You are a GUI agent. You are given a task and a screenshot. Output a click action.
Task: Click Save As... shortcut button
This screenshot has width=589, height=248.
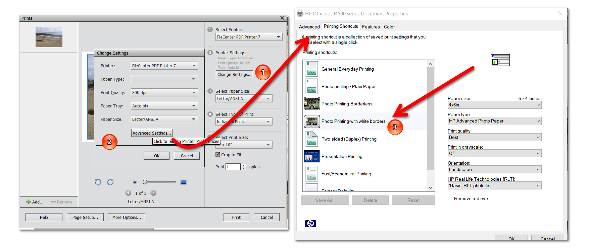325,200
